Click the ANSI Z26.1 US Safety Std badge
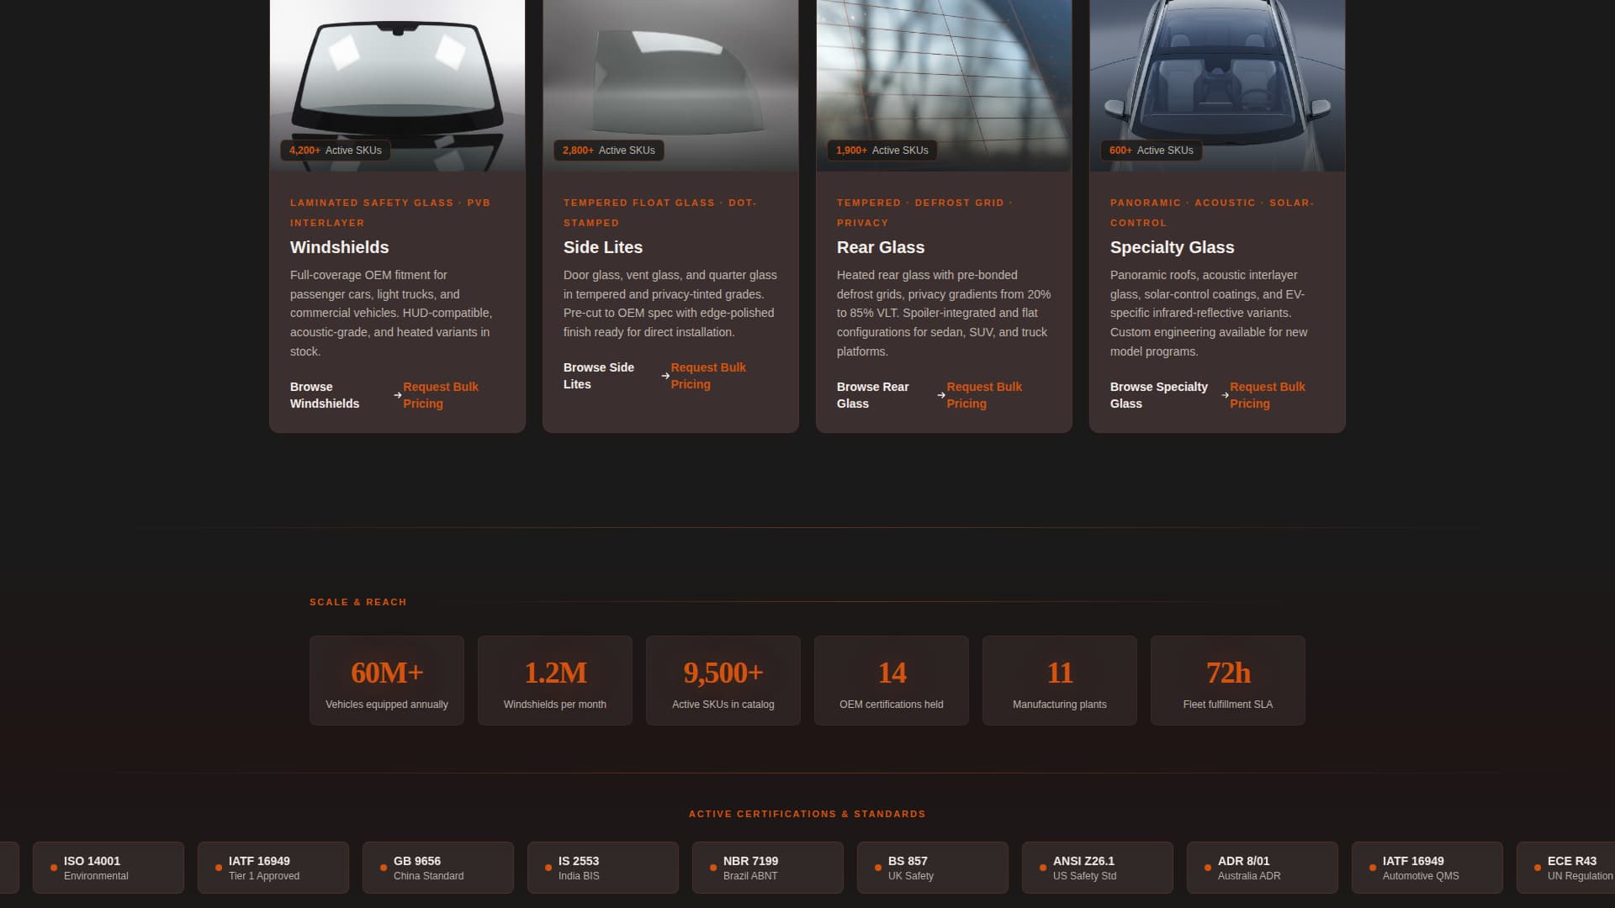This screenshot has width=1615, height=908. click(1097, 867)
